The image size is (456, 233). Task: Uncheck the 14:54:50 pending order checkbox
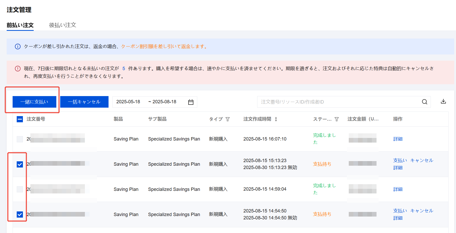pos(20,215)
